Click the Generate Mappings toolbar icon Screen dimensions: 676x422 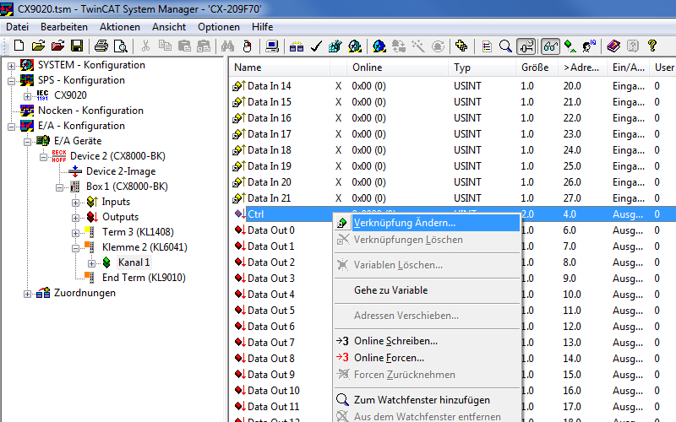click(x=297, y=46)
